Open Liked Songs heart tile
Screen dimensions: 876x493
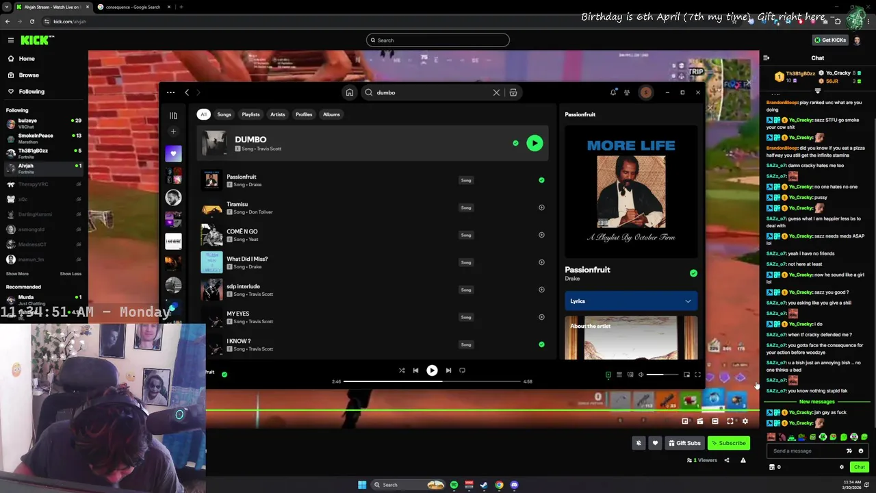(x=173, y=153)
